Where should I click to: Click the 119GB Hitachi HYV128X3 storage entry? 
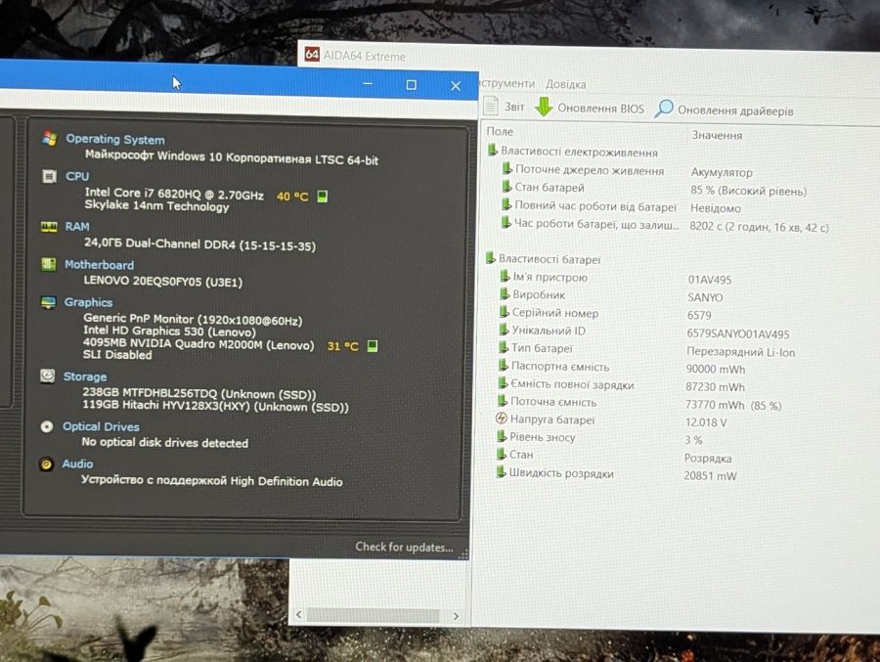coord(215,406)
